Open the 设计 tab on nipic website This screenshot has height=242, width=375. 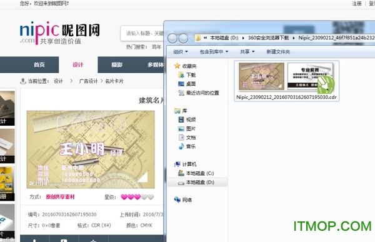78,64
